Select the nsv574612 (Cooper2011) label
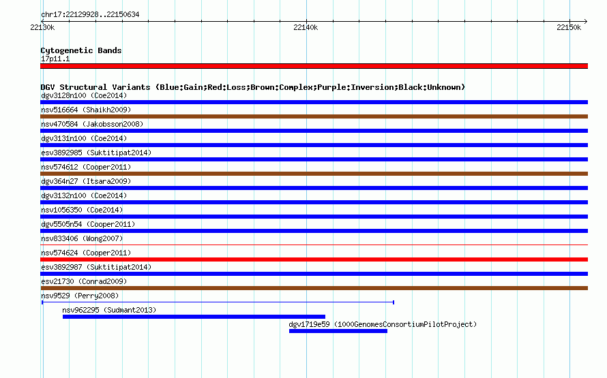Image resolution: width=607 pixels, height=378 pixels. tap(86, 167)
